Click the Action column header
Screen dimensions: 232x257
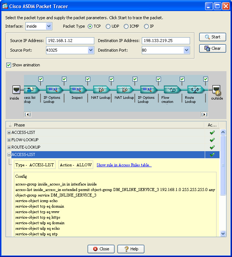pyautogui.click(x=212, y=125)
